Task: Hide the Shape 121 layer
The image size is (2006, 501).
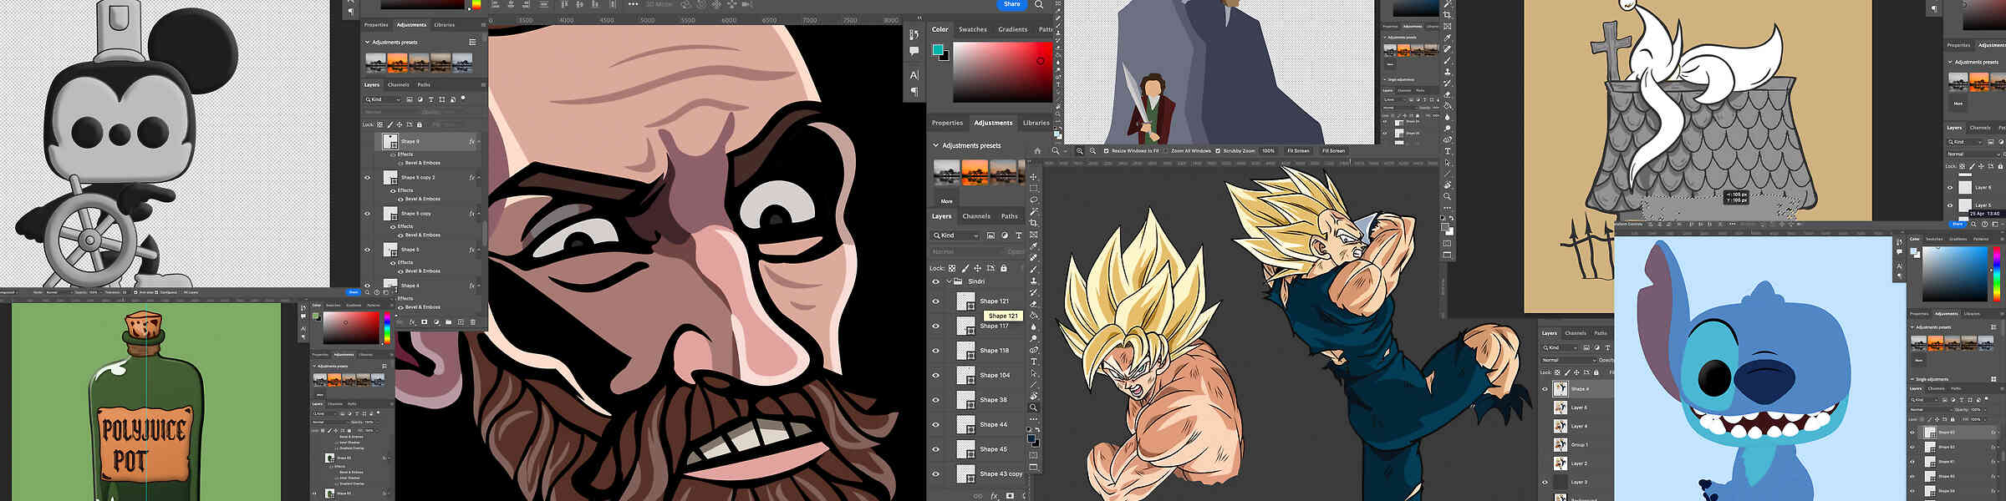Action: click(936, 301)
